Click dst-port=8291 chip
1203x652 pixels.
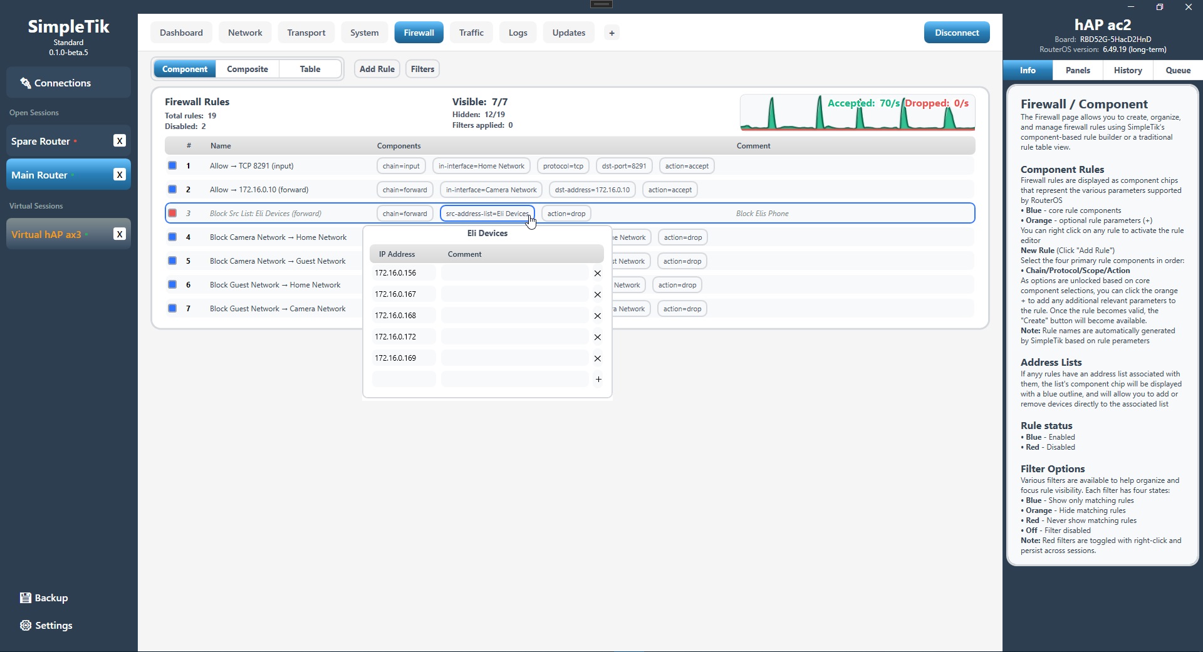coord(624,166)
